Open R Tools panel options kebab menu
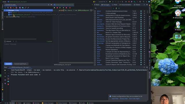Viewport: 185px width, 104px height. [144, 5]
